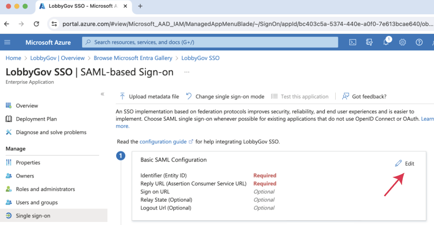434x225 pixels.
Task: Click the Diagnose and solve problems wrench icon
Action: pos(9,132)
